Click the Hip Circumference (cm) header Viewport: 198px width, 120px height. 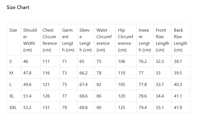pyautogui.click(x=125, y=40)
